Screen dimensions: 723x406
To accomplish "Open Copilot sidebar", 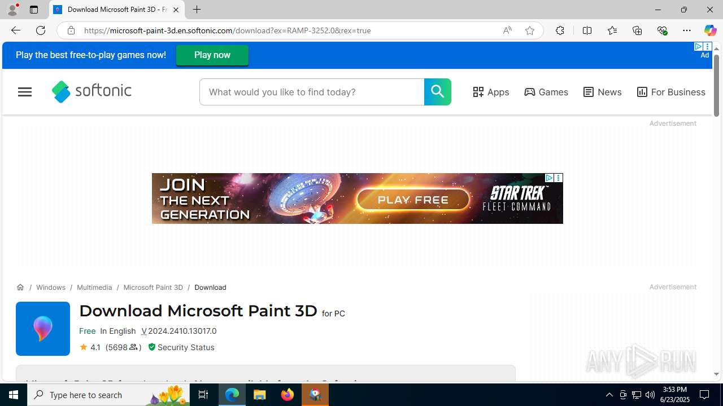I will coord(710,30).
